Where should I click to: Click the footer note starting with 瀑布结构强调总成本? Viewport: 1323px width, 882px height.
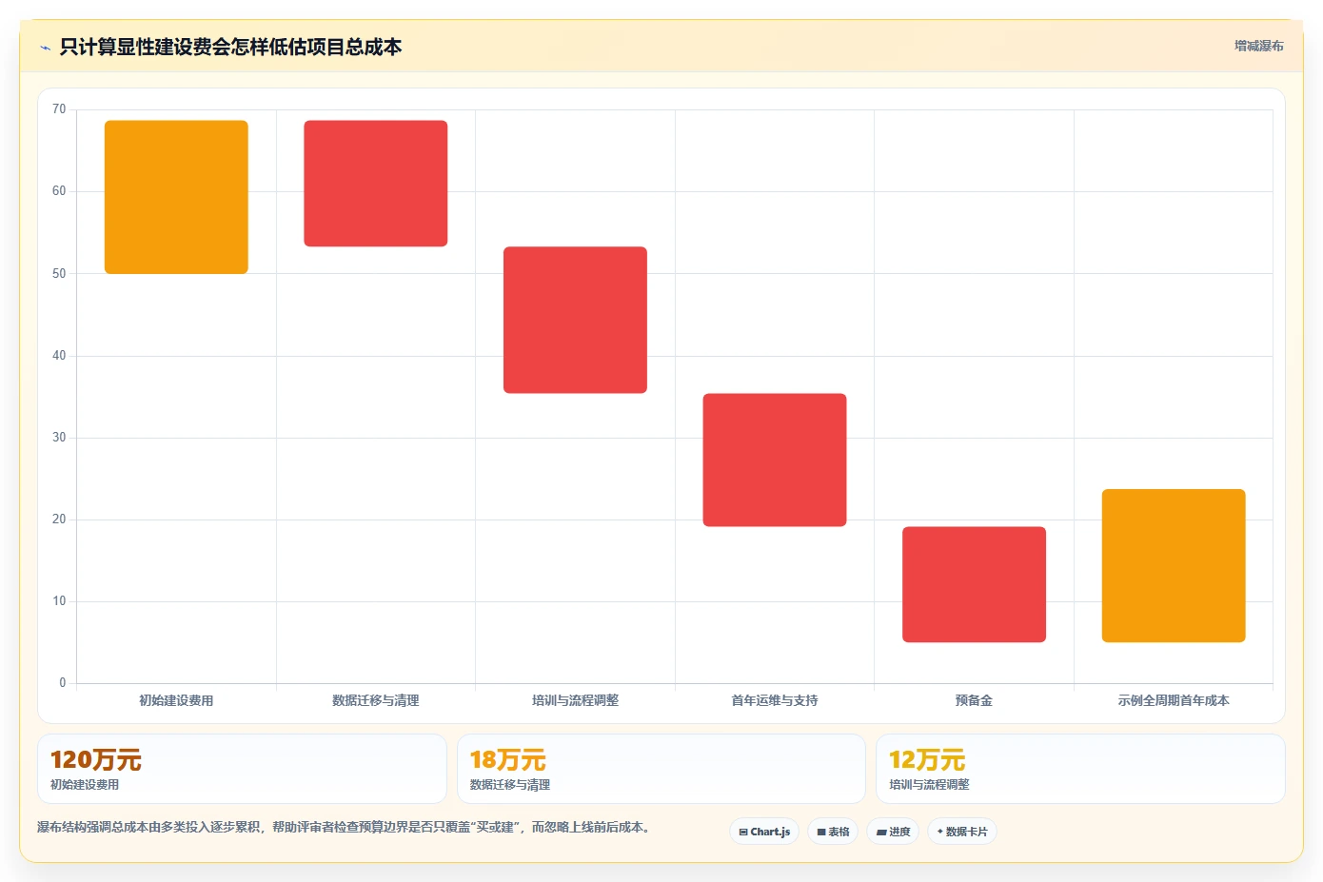pyautogui.click(x=344, y=828)
